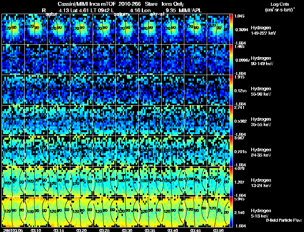Click the 90-149 keV image panel at 03:20
Viewport: 304px width, 232px height.
(x=81, y=60)
